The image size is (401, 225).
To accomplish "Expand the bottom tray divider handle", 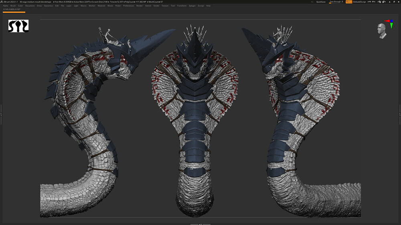I will point(200,224).
